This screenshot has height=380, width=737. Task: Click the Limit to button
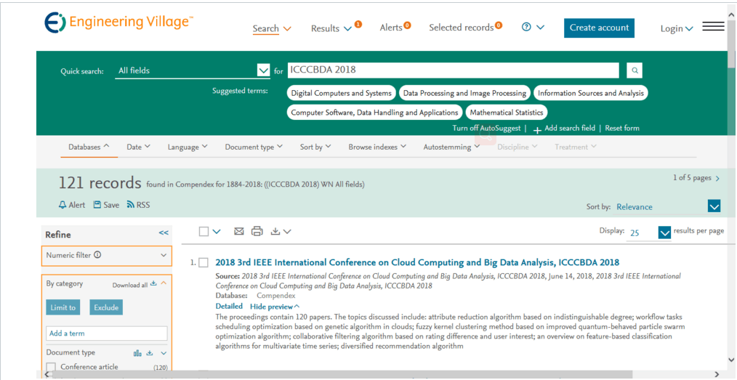click(x=63, y=307)
